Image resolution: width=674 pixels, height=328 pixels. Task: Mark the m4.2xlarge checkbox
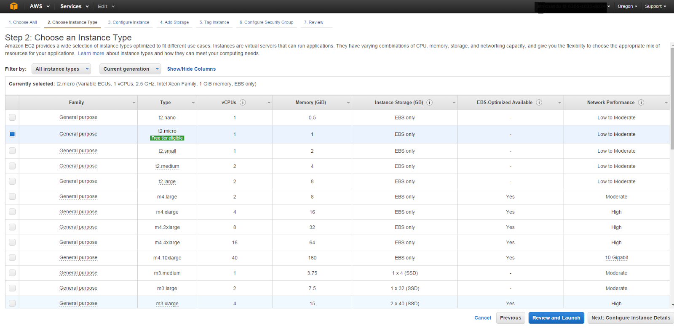tap(12, 227)
